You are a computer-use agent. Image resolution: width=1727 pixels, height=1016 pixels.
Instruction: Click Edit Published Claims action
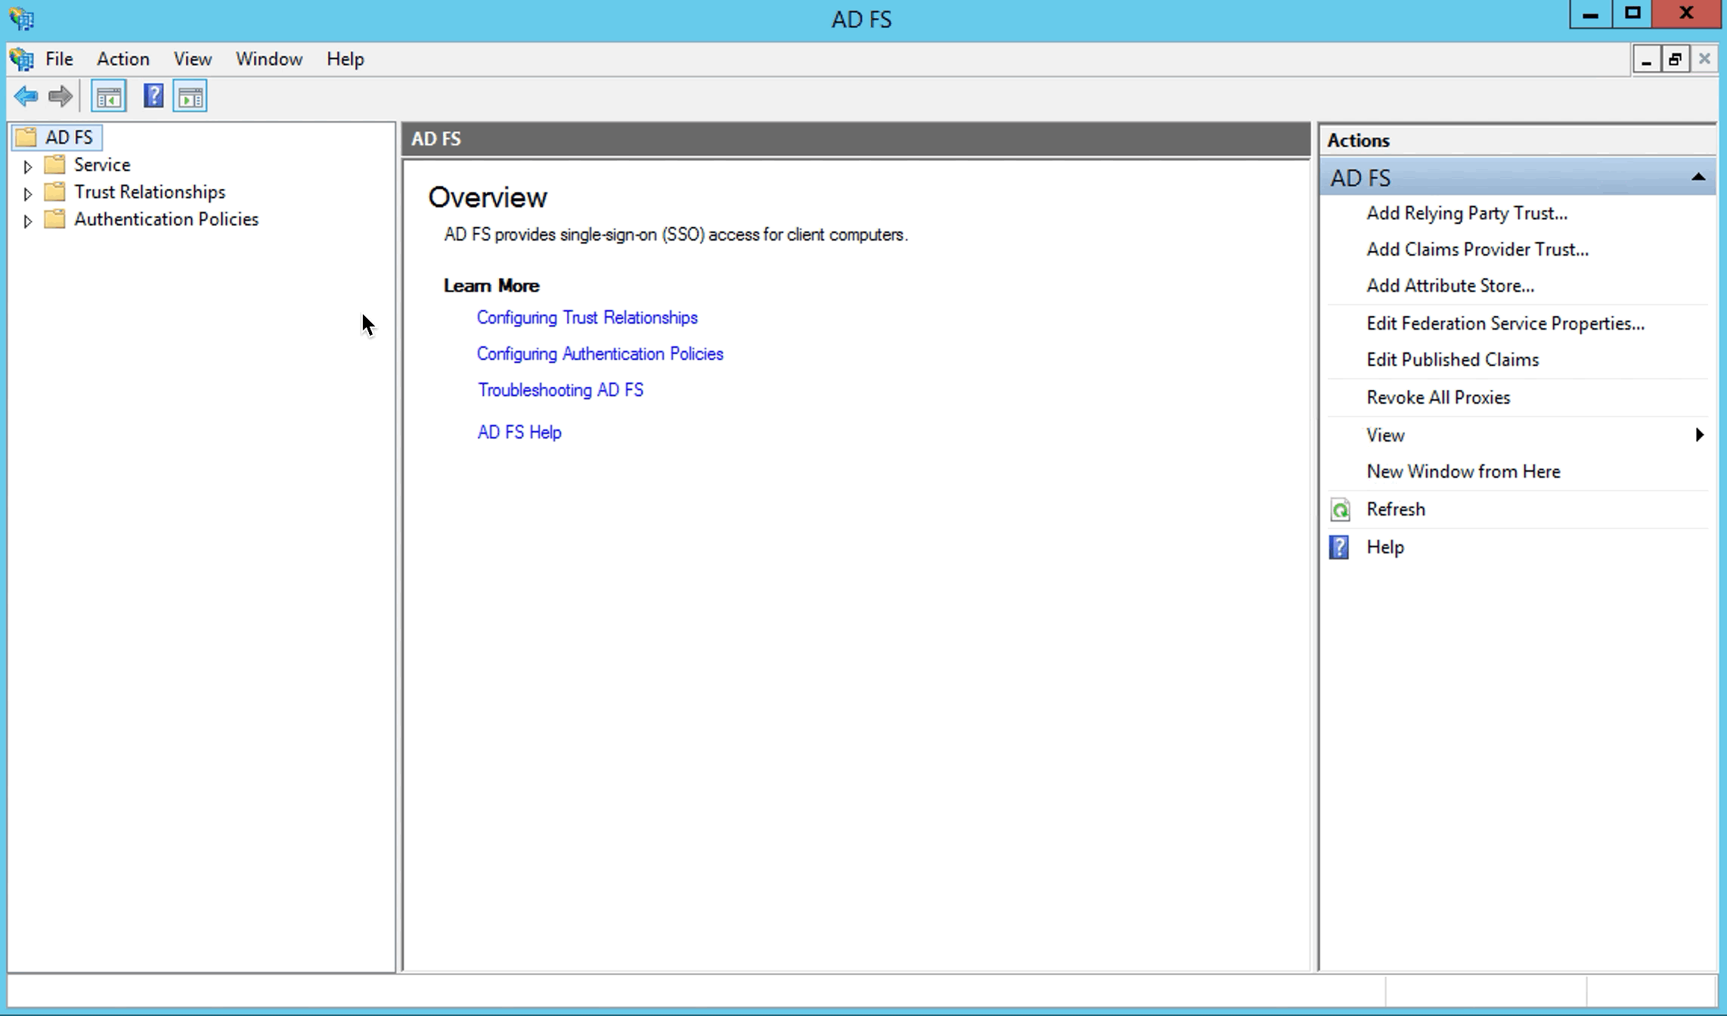[1453, 360]
